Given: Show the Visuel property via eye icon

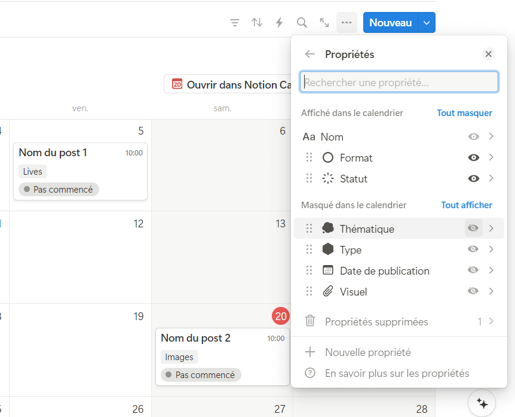Looking at the screenshot, I should point(473,291).
